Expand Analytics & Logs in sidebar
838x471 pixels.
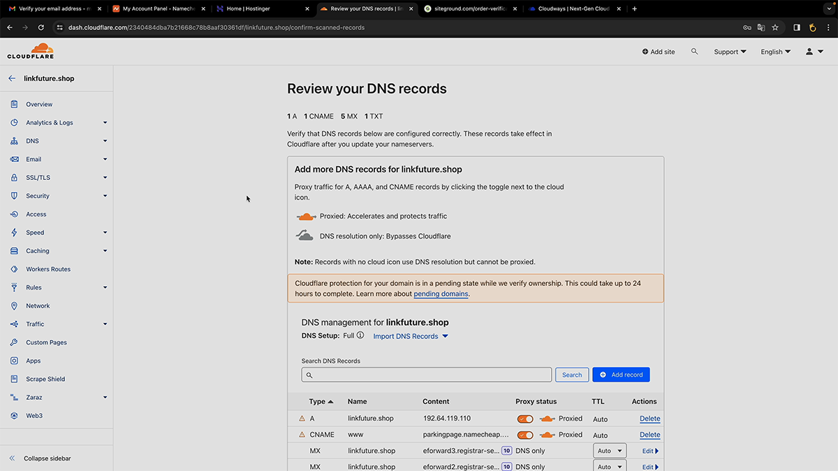point(105,123)
